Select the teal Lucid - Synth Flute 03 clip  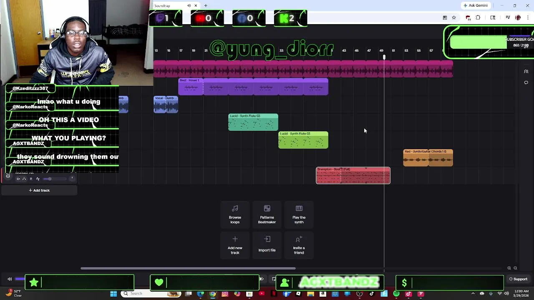click(x=253, y=122)
